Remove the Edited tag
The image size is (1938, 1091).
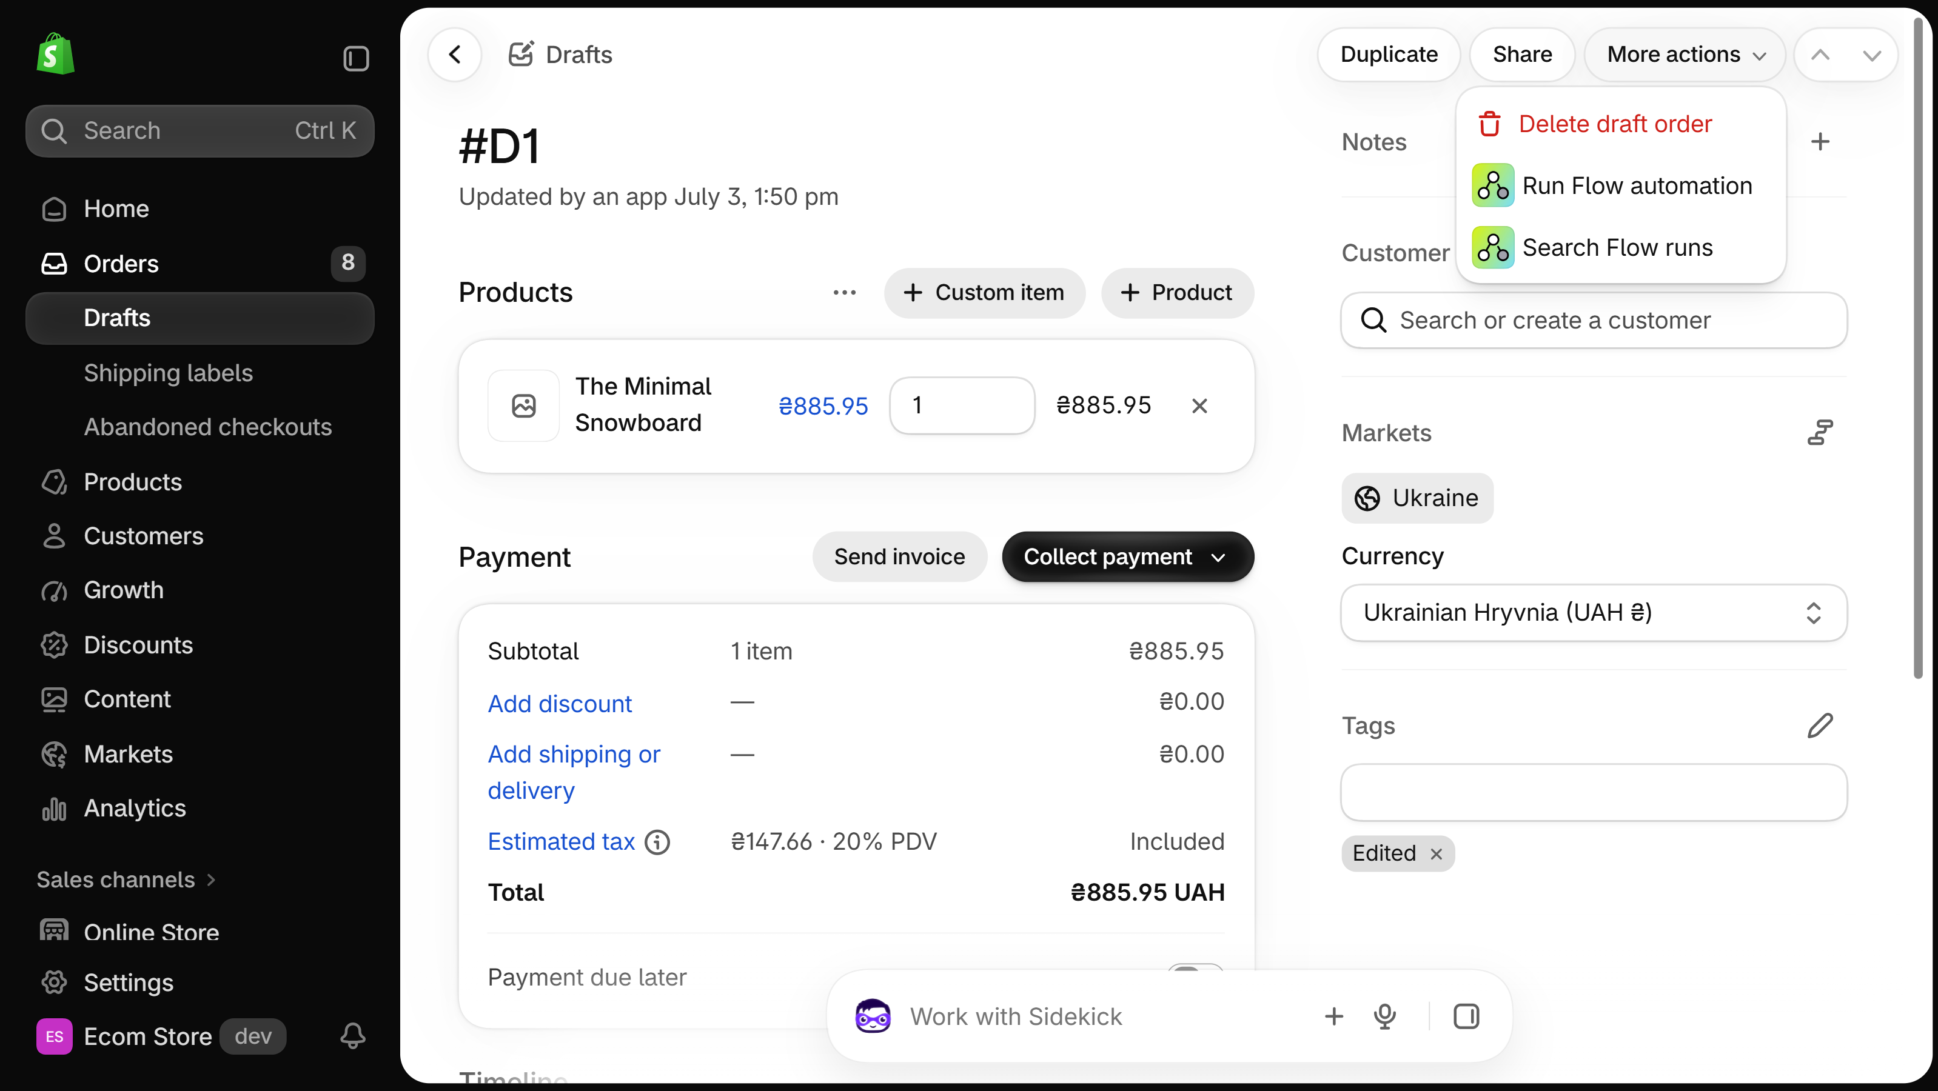(x=1436, y=853)
